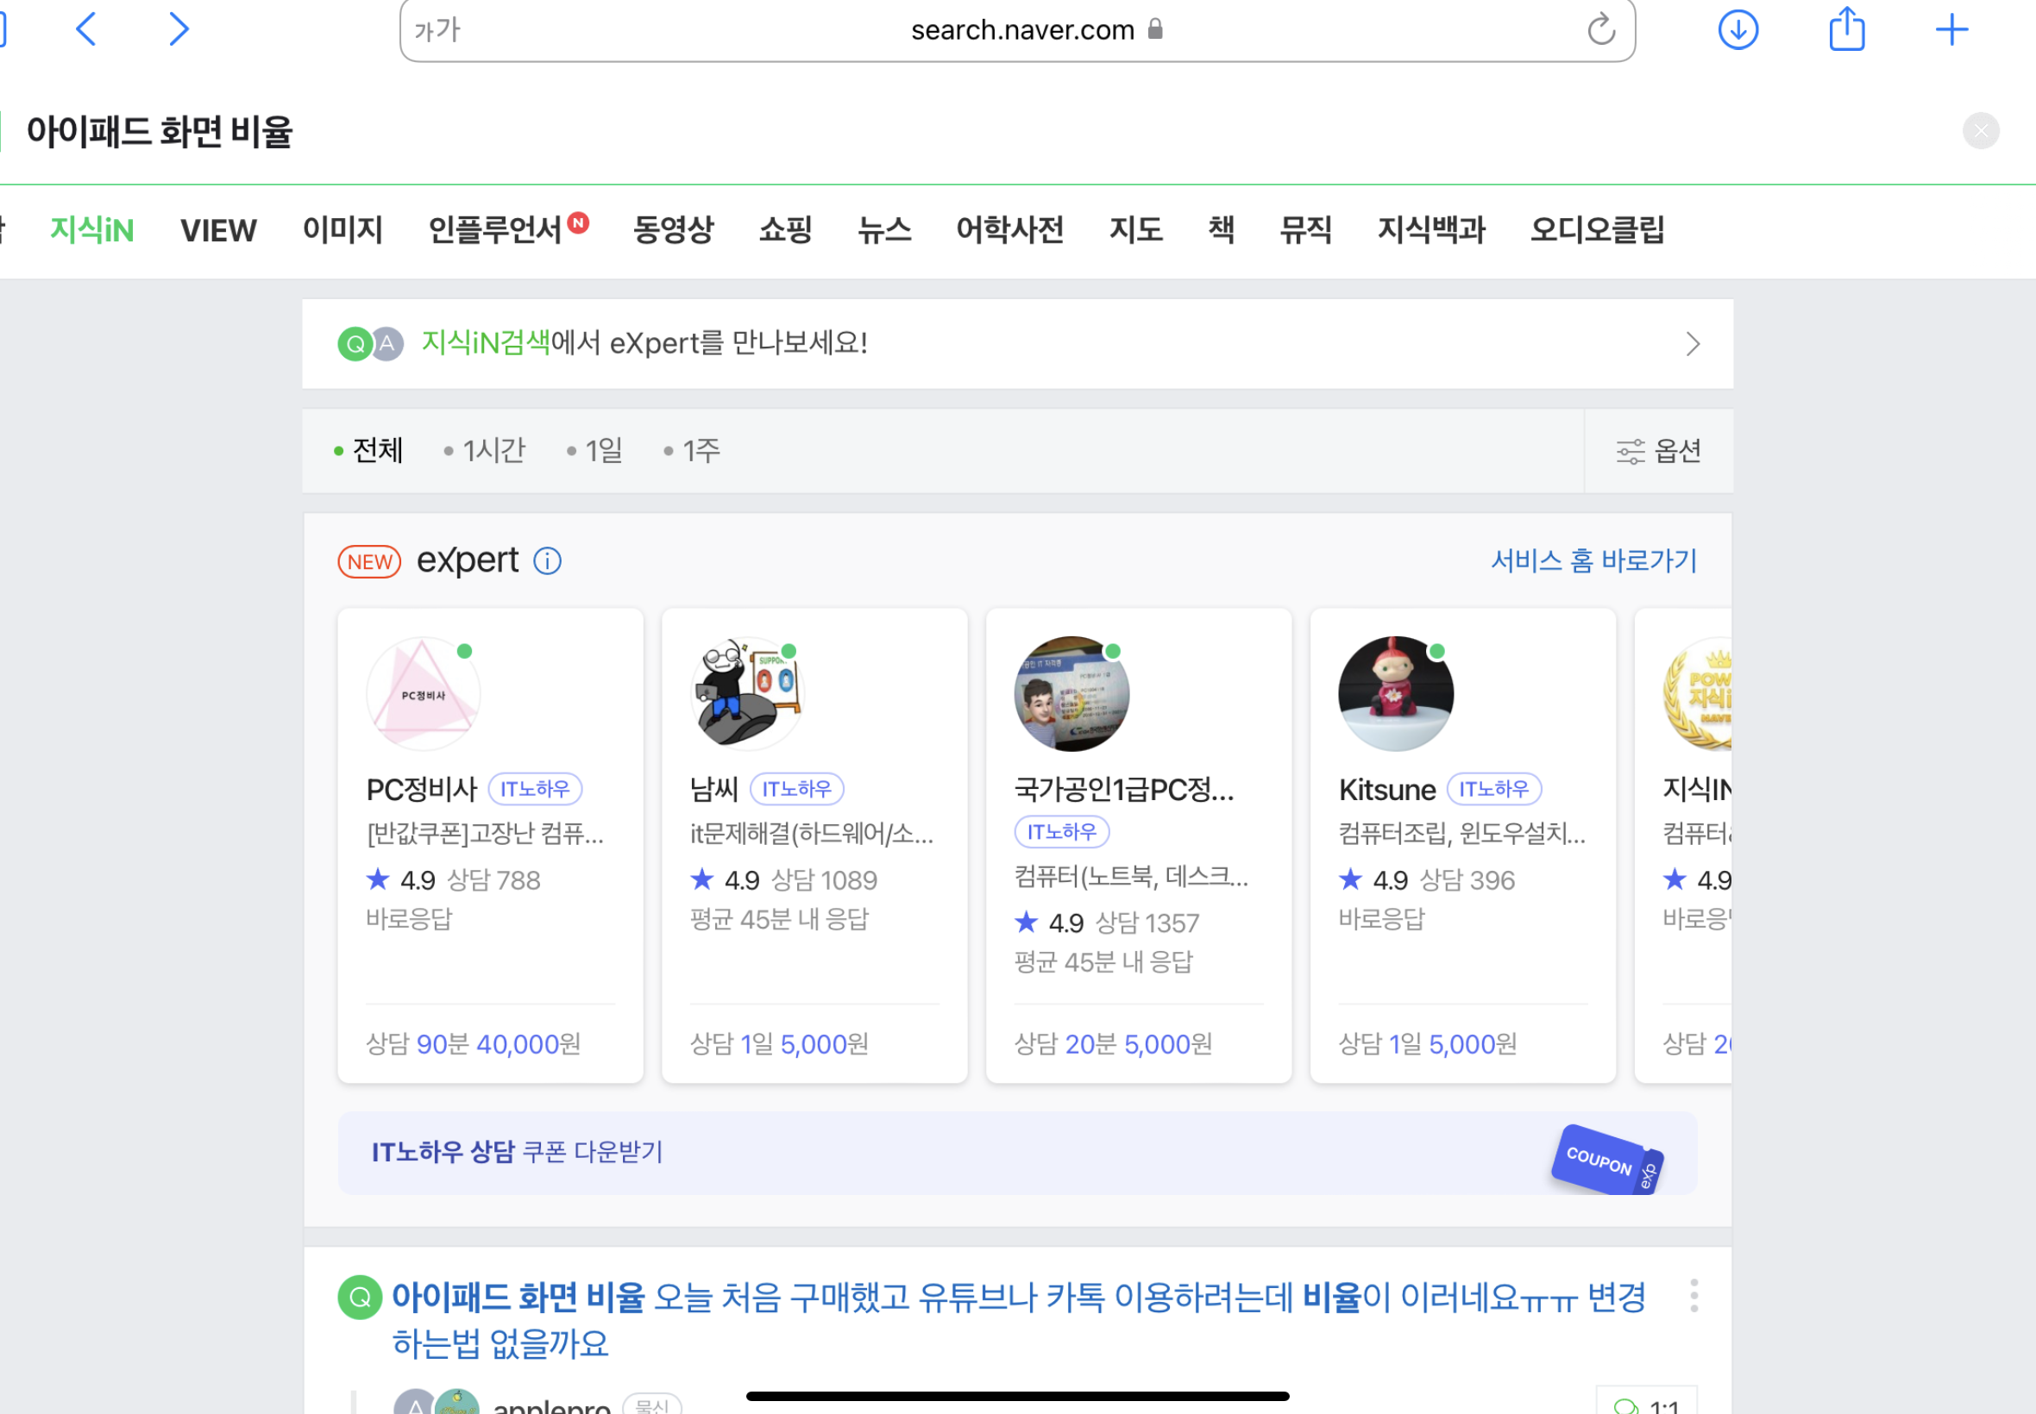
Task: Switch to VIEW tab
Action: point(218,230)
